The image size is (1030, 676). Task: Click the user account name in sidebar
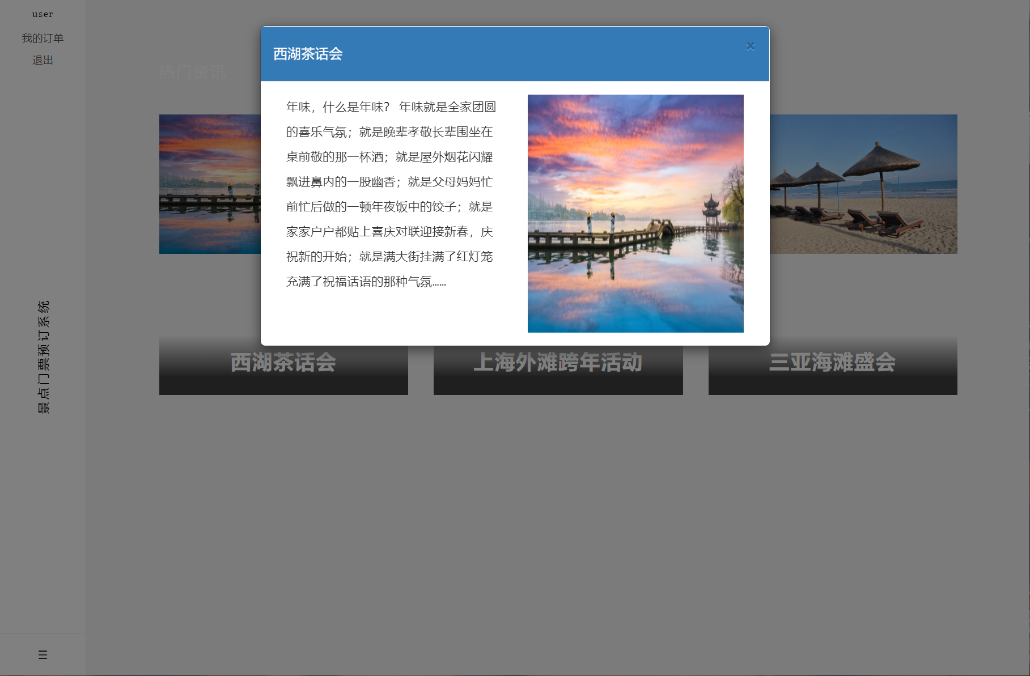pos(42,14)
